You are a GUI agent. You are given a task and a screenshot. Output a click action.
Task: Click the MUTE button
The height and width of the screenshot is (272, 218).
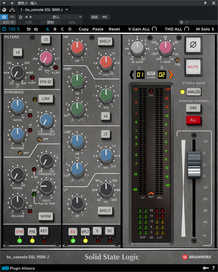pos(193,67)
